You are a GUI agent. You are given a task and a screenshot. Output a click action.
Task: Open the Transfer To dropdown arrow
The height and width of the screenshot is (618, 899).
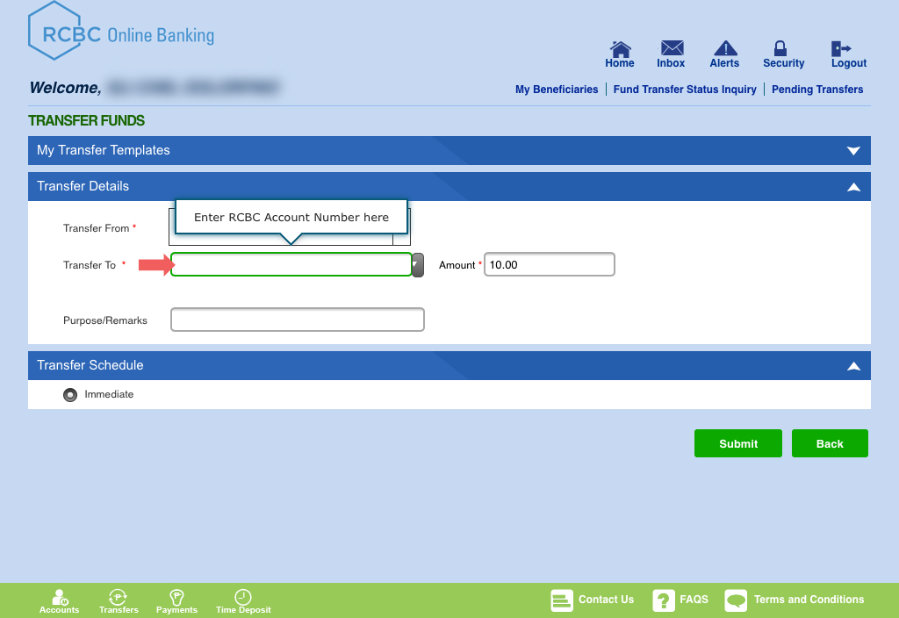[418, 265]
